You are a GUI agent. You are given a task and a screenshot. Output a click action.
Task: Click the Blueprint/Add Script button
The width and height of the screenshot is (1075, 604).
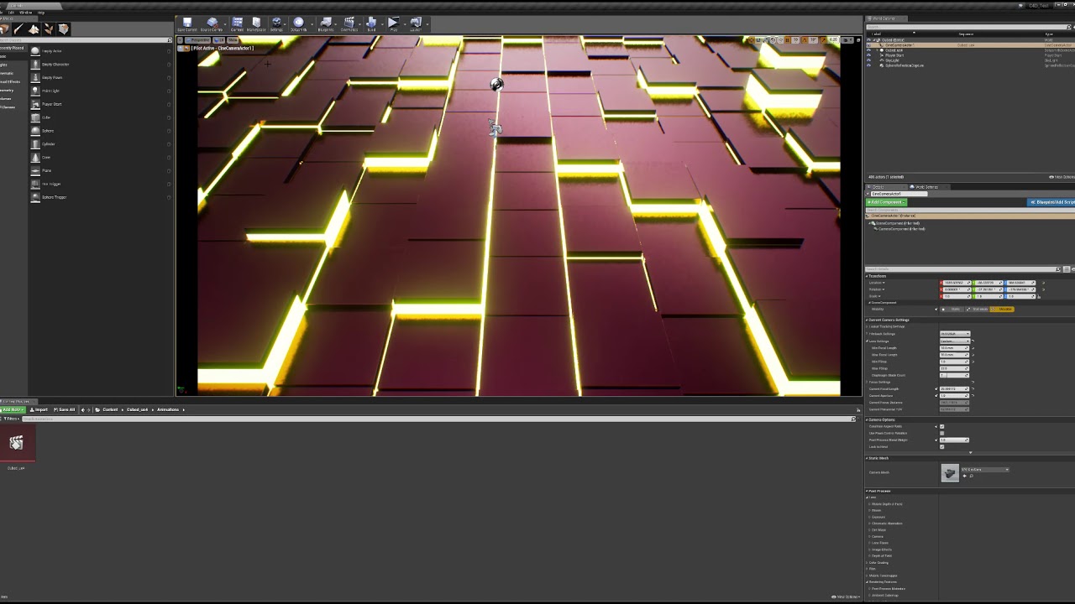pyautogui.click(x=1051, y=202)
